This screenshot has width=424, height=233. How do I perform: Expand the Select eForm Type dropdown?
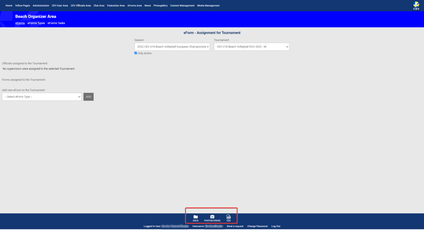coord(42,97)
